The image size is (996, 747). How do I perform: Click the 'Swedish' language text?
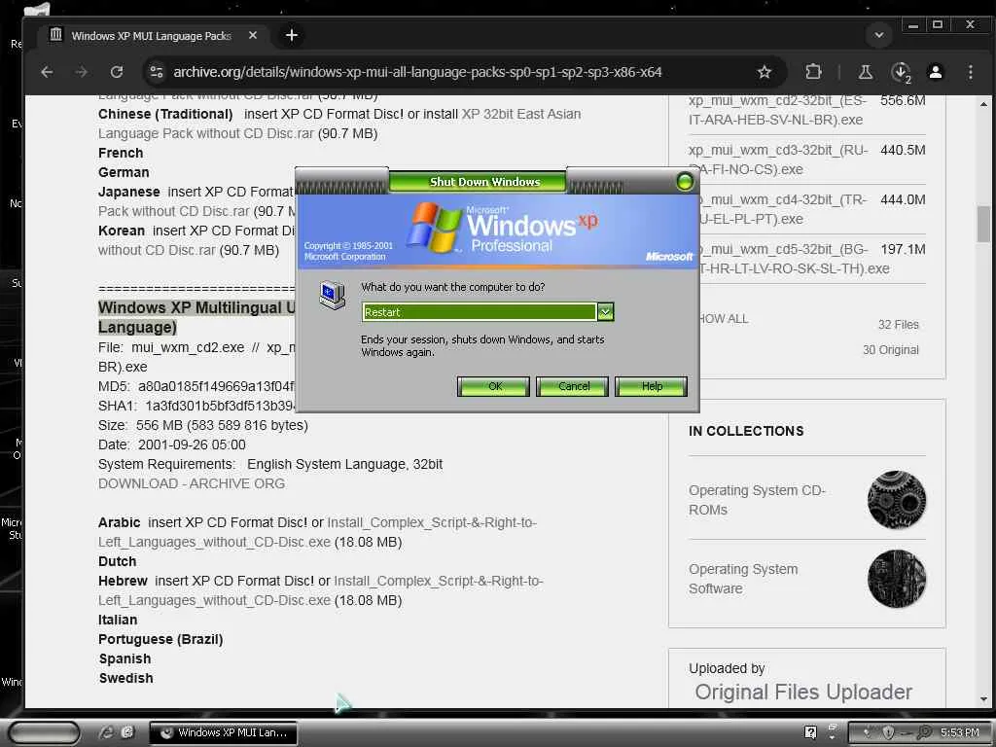point(125,678)
